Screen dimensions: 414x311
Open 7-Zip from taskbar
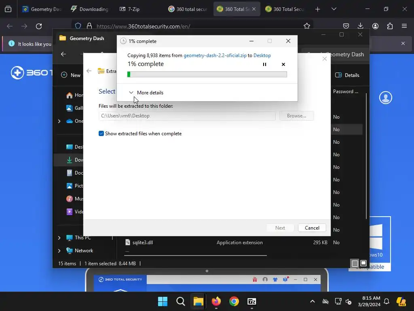(x=251, y=301)
